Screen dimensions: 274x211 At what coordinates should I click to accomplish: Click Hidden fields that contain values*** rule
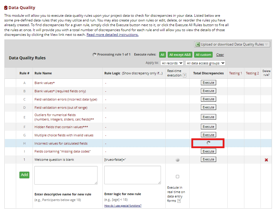point(61,127)
